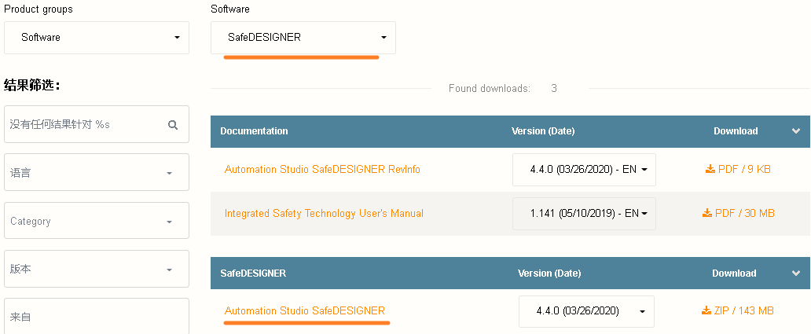Open the SafeDESIGNER software dropdown
Image resolution: width=811 pixels, height=334 pixels.
click(x=303, y=37)
